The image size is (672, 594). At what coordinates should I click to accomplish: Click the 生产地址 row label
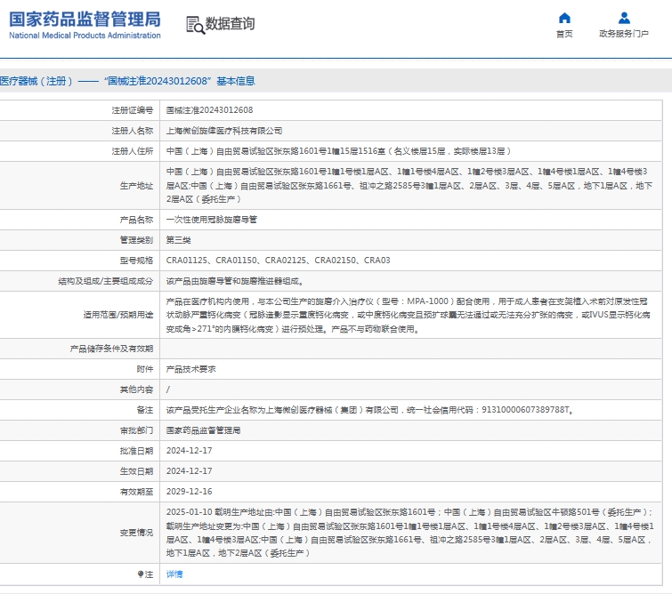pyautogui.click(x=136, y=186)
